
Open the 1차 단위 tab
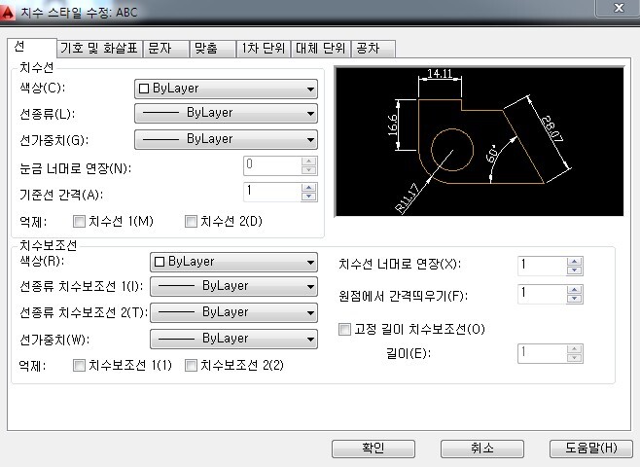pos(264,49)
